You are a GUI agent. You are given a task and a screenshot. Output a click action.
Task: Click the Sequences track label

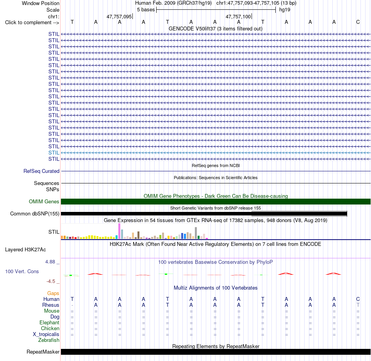click(46, 183)
